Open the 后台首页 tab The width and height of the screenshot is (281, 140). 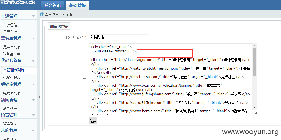53,5
